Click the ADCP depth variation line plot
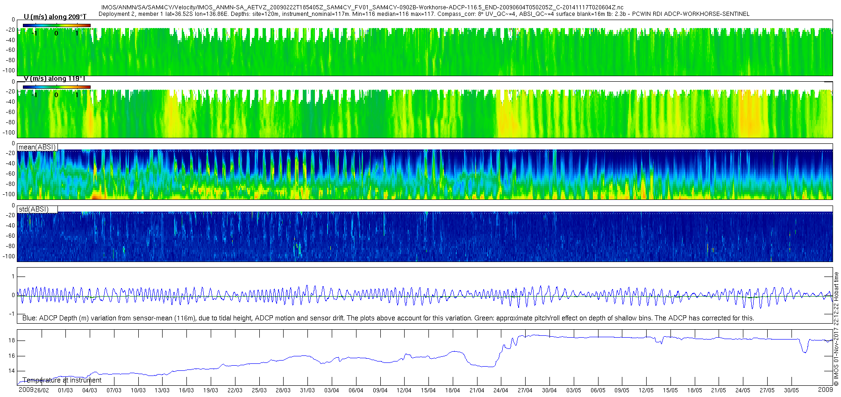Screen dimensions: 841x397 point(425,295)
